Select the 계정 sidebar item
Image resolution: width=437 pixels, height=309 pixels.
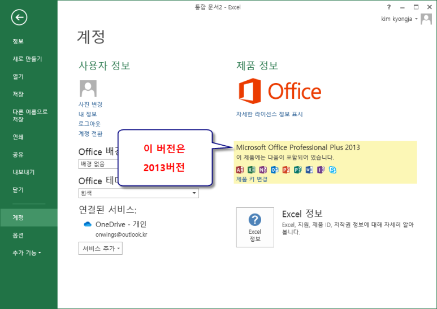29,217
